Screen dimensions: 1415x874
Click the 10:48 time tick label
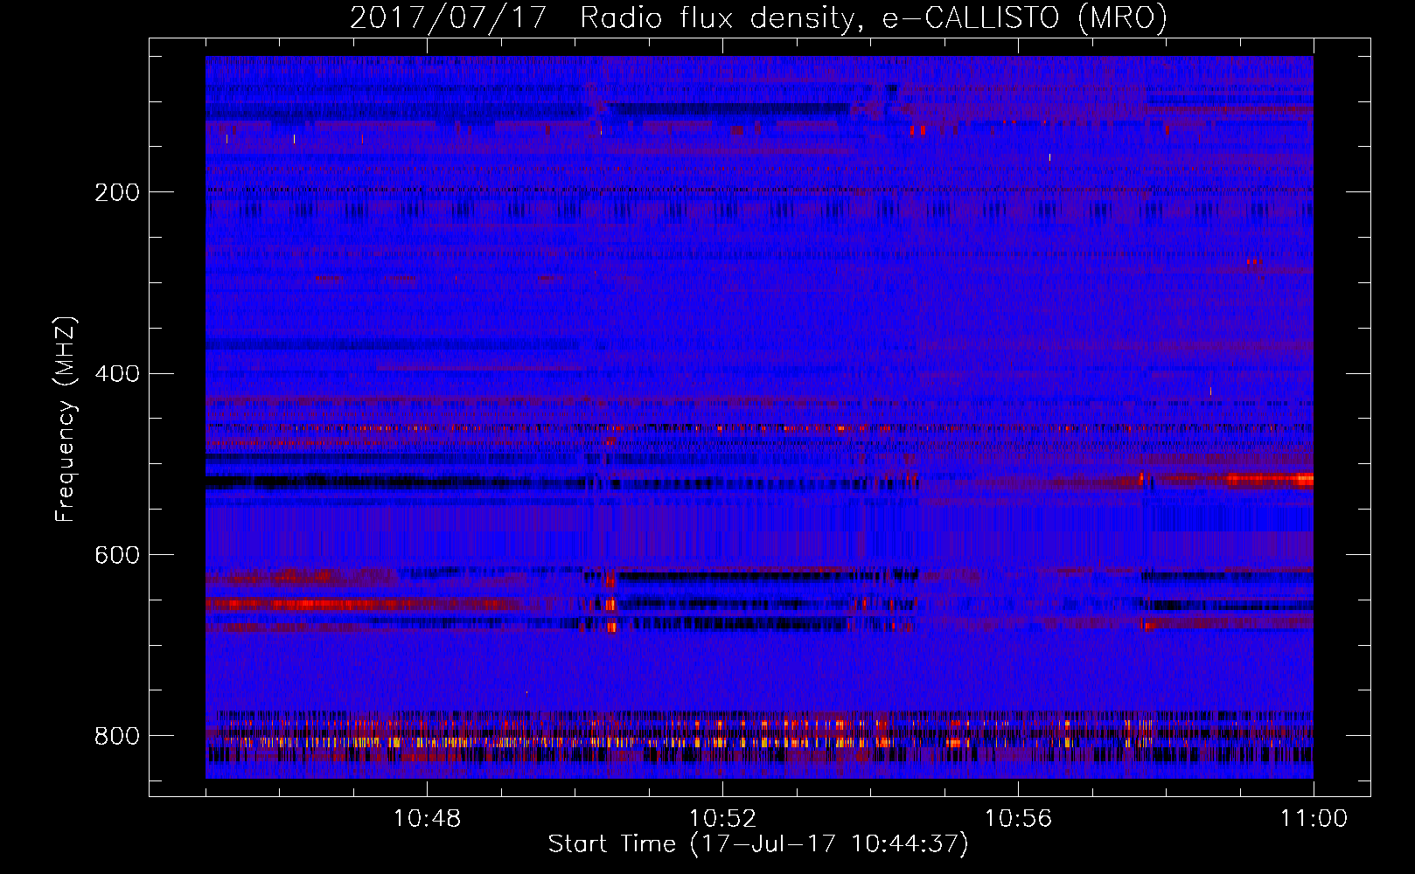[x=427, y=819]
